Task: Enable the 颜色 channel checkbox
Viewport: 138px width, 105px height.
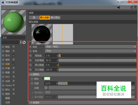Action: click(14, 47)
